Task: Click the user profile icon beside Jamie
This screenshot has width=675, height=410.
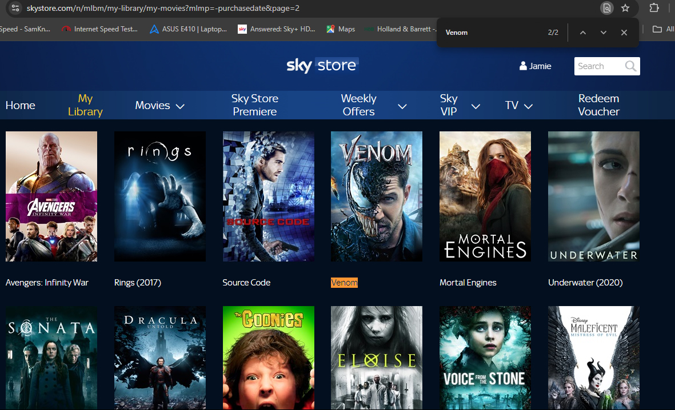Action: tap(523, 66)
